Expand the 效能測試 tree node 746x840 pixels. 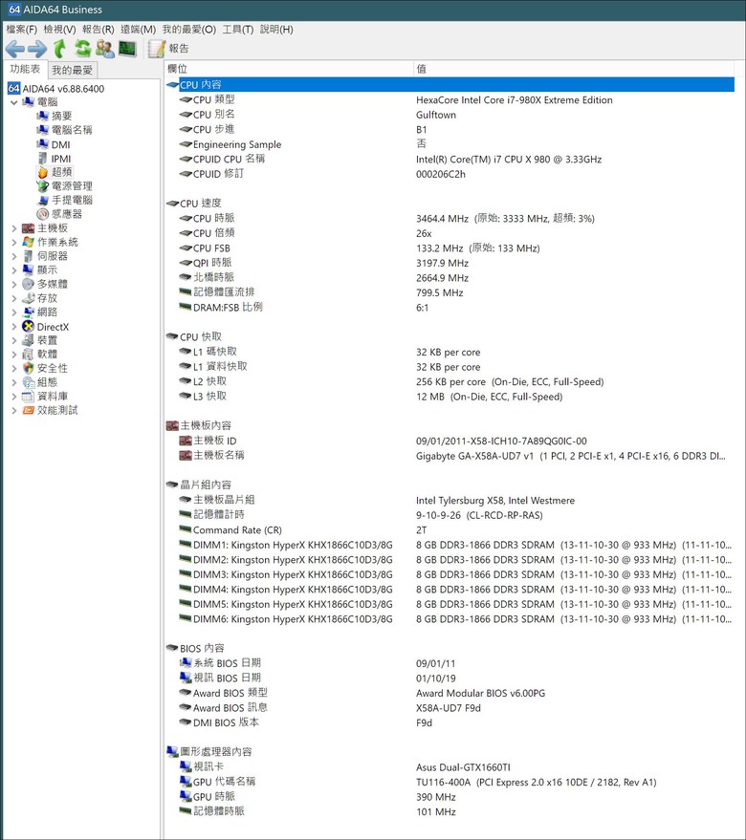(14, 410)
